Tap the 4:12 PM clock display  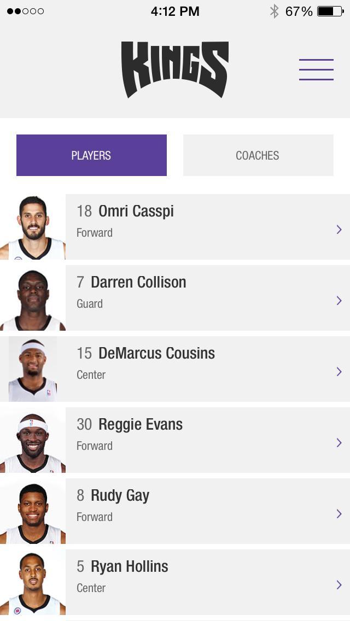[175, 10]
